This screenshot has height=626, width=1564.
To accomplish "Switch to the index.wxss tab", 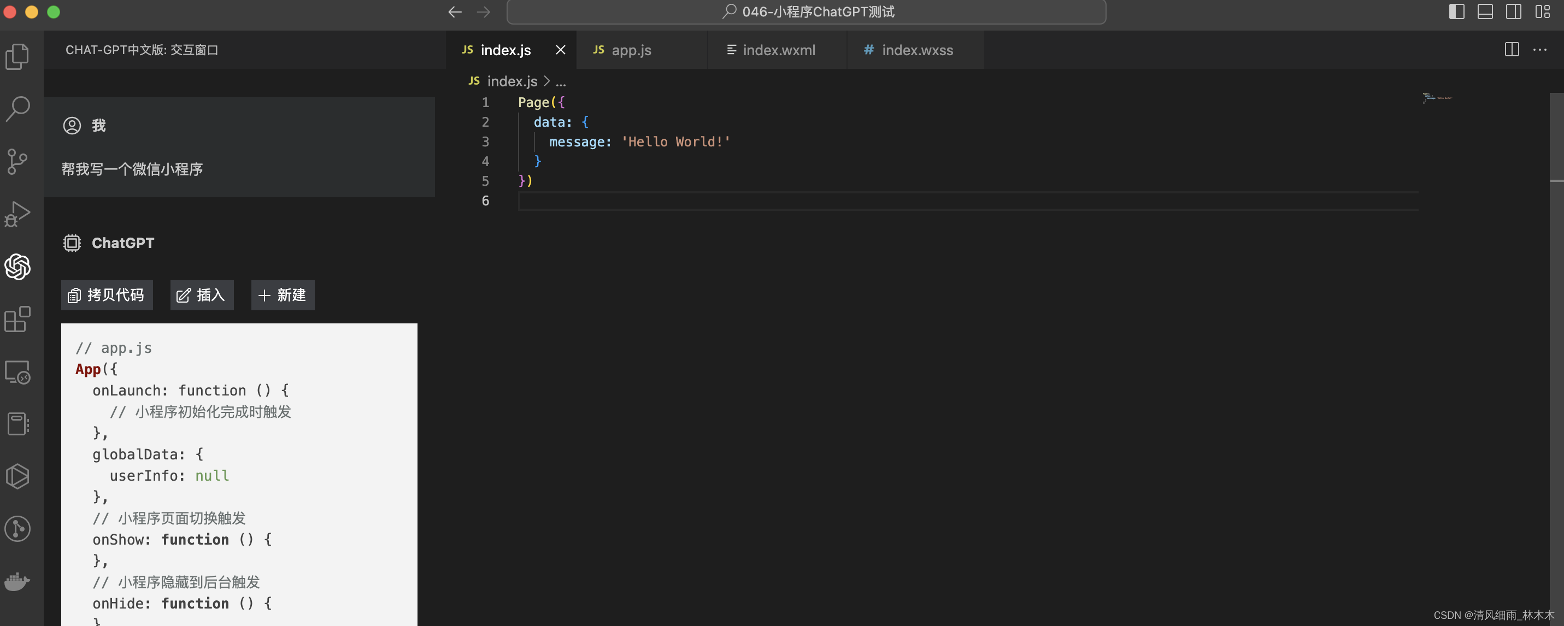I will (915, 50).
